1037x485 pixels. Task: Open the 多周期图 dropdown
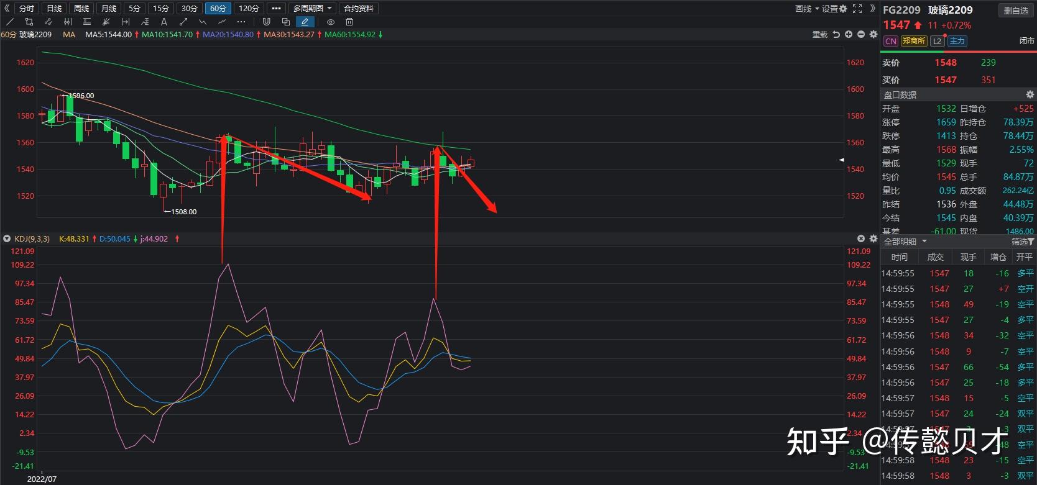tap(313, 9)
